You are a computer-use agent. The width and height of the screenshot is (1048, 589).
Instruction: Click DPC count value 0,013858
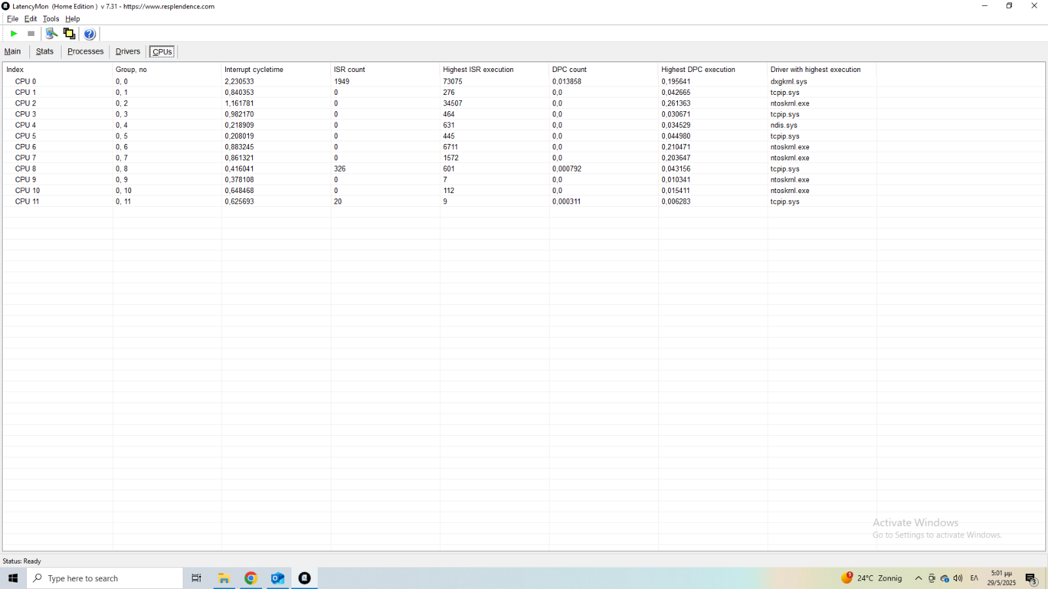click(567, 82)
